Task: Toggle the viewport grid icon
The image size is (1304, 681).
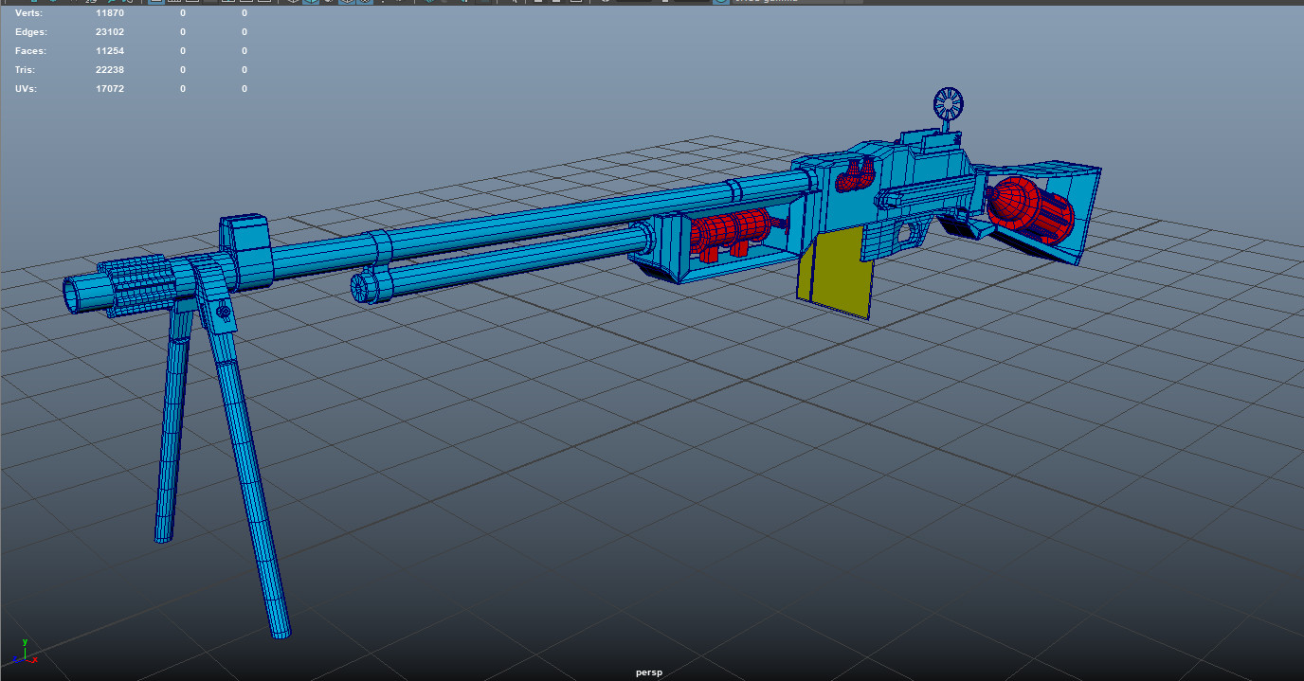Action: tap(155, 4)
